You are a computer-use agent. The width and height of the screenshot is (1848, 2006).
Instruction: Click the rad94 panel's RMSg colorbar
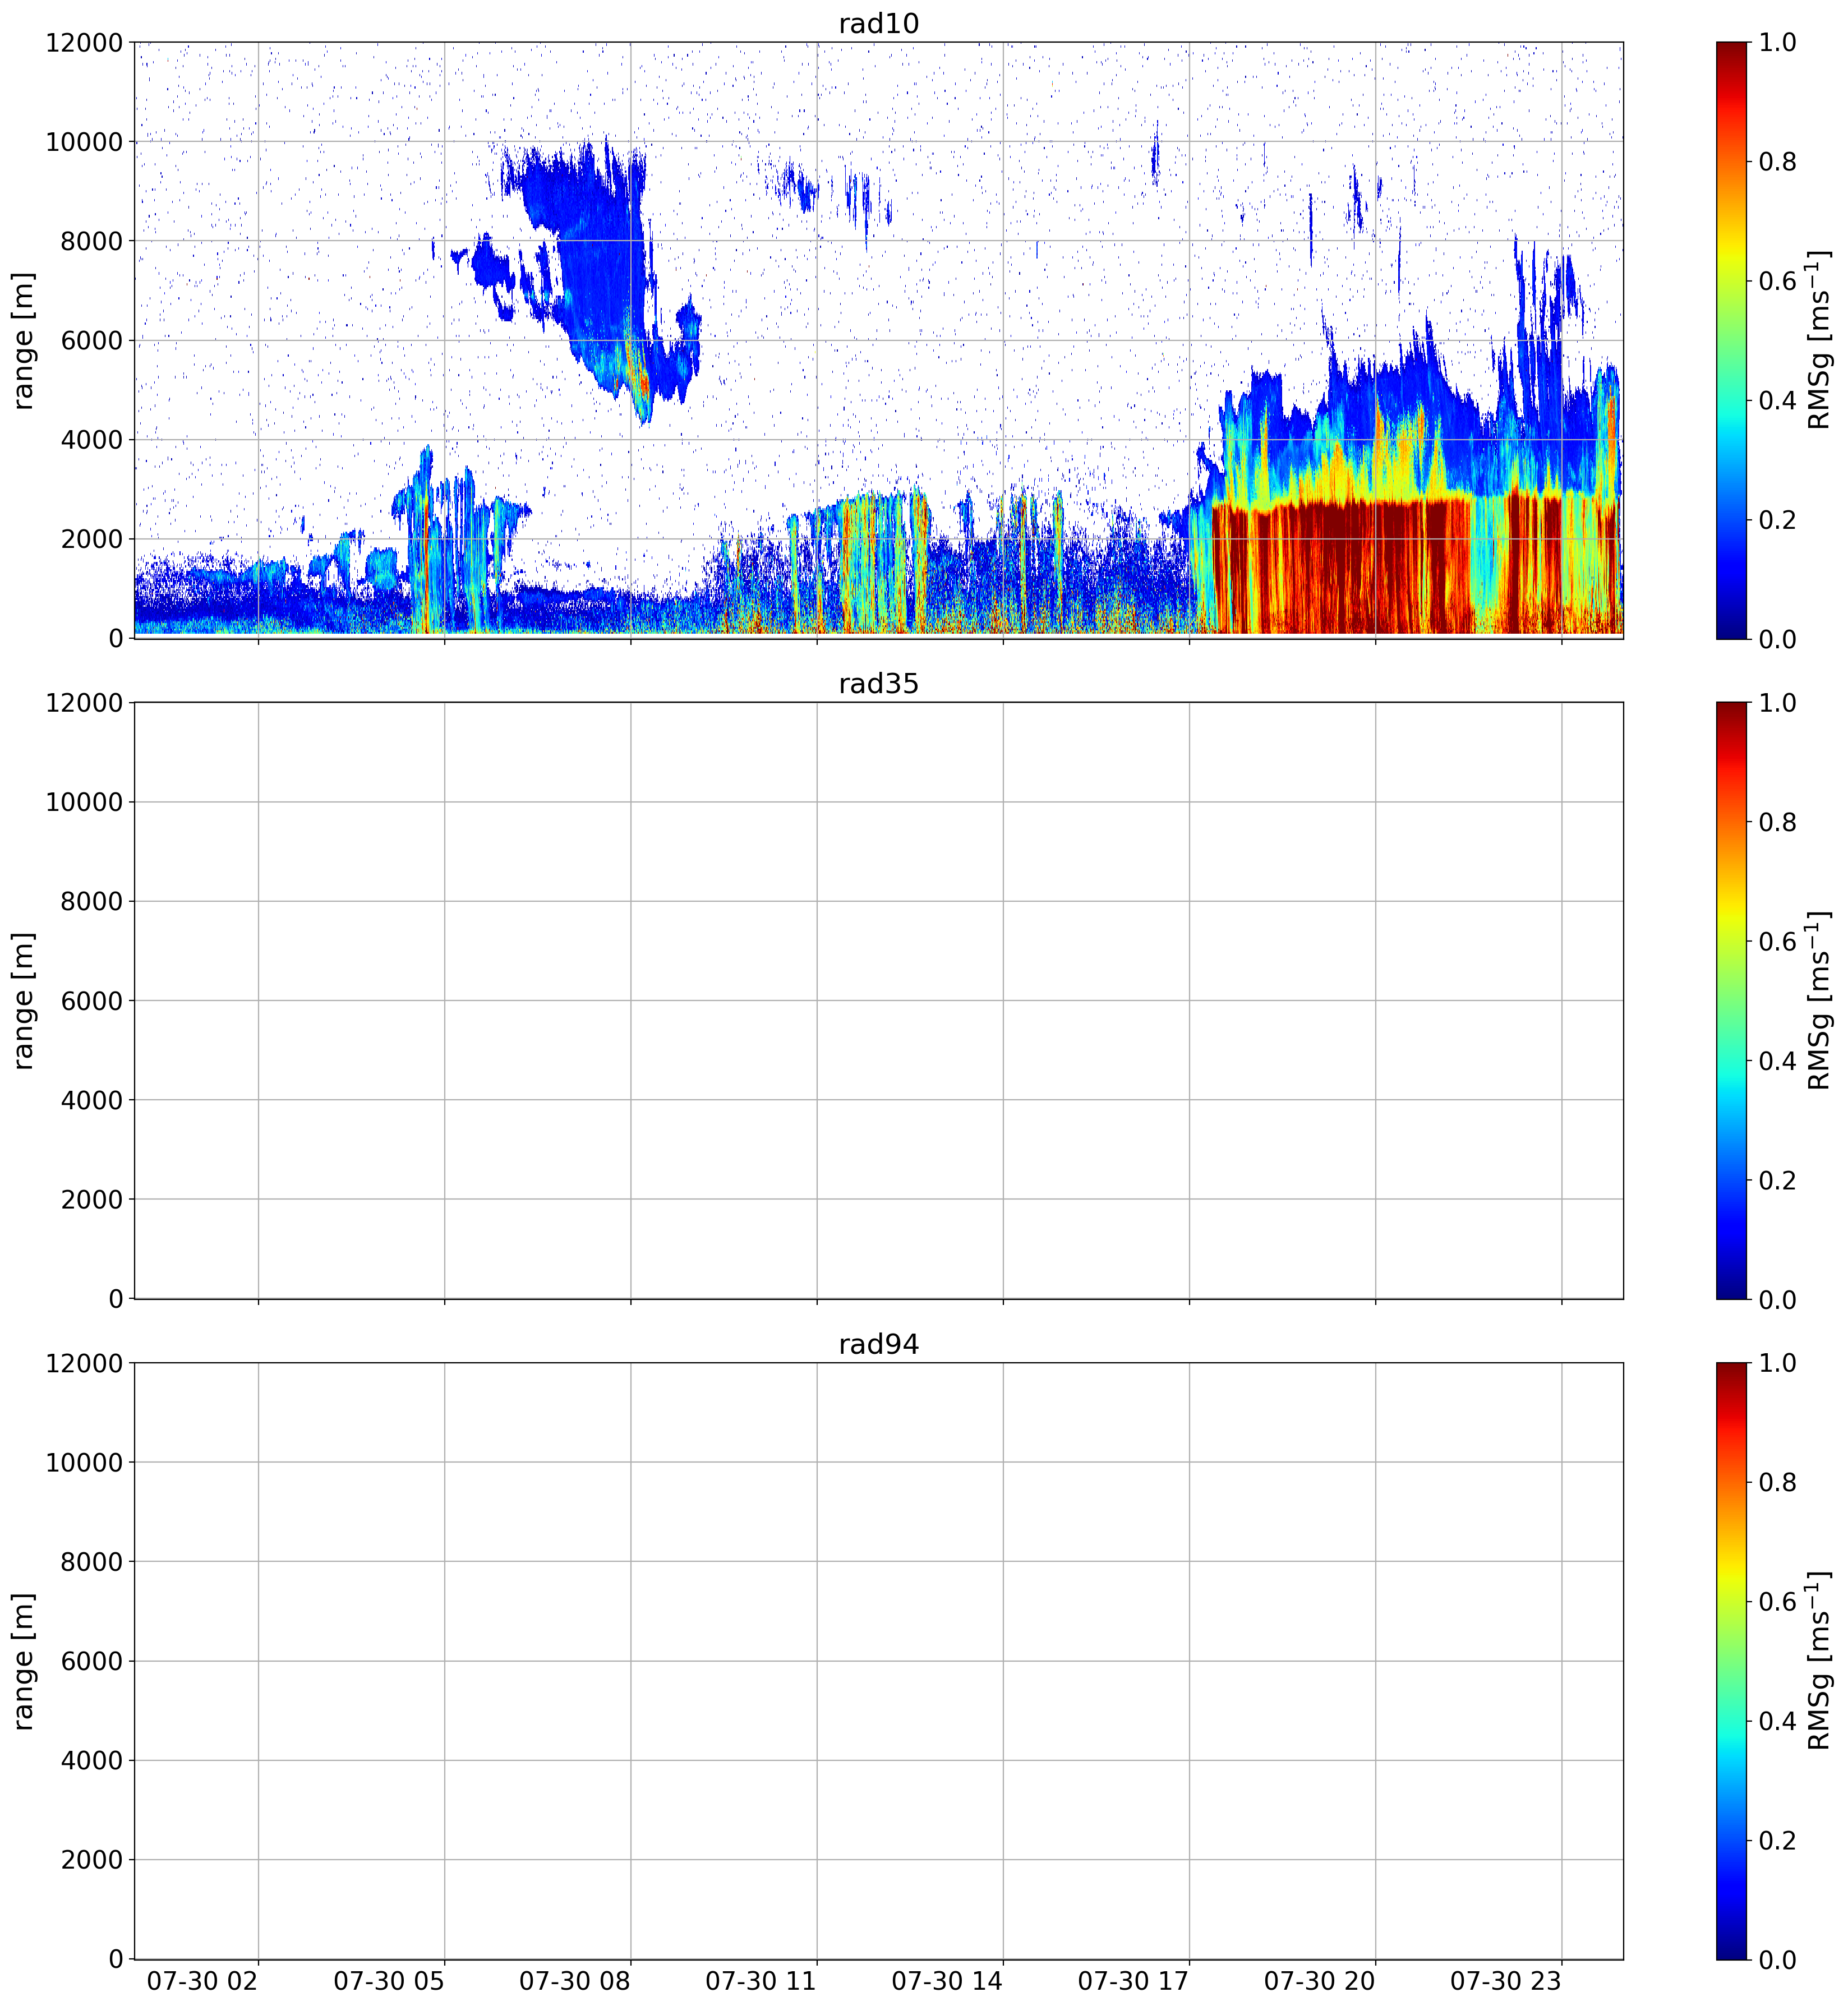click(x=1732, y=1661)
